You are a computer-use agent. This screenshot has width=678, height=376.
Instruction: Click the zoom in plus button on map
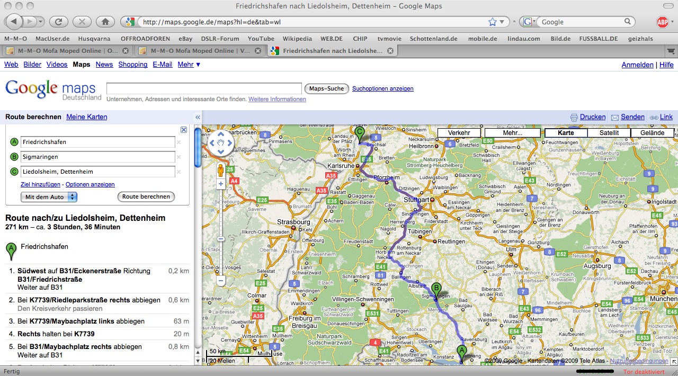(221, 184)
